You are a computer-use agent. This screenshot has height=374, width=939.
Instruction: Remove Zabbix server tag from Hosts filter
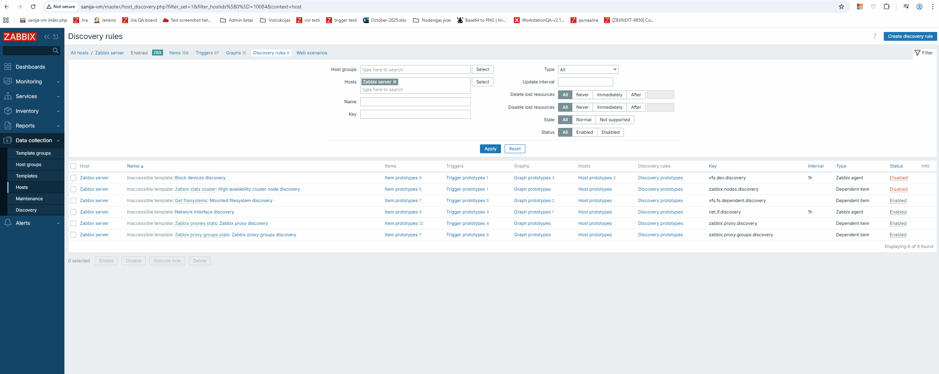pos(395,82)
